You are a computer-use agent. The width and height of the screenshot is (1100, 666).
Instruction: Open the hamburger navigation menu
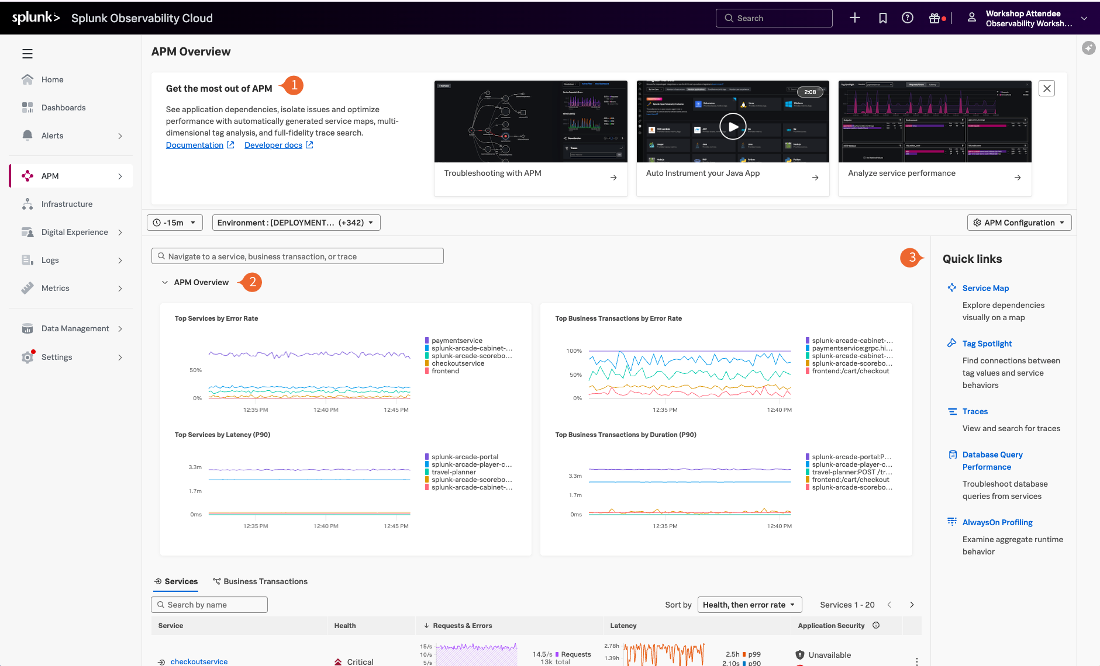tap(27, 54)
